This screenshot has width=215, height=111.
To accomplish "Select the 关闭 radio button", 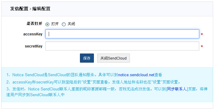I will coord(64,24).
